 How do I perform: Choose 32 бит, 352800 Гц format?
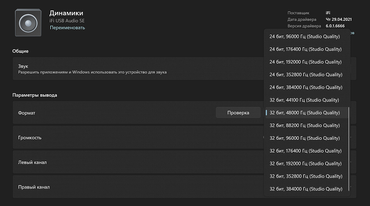point(305,176)
